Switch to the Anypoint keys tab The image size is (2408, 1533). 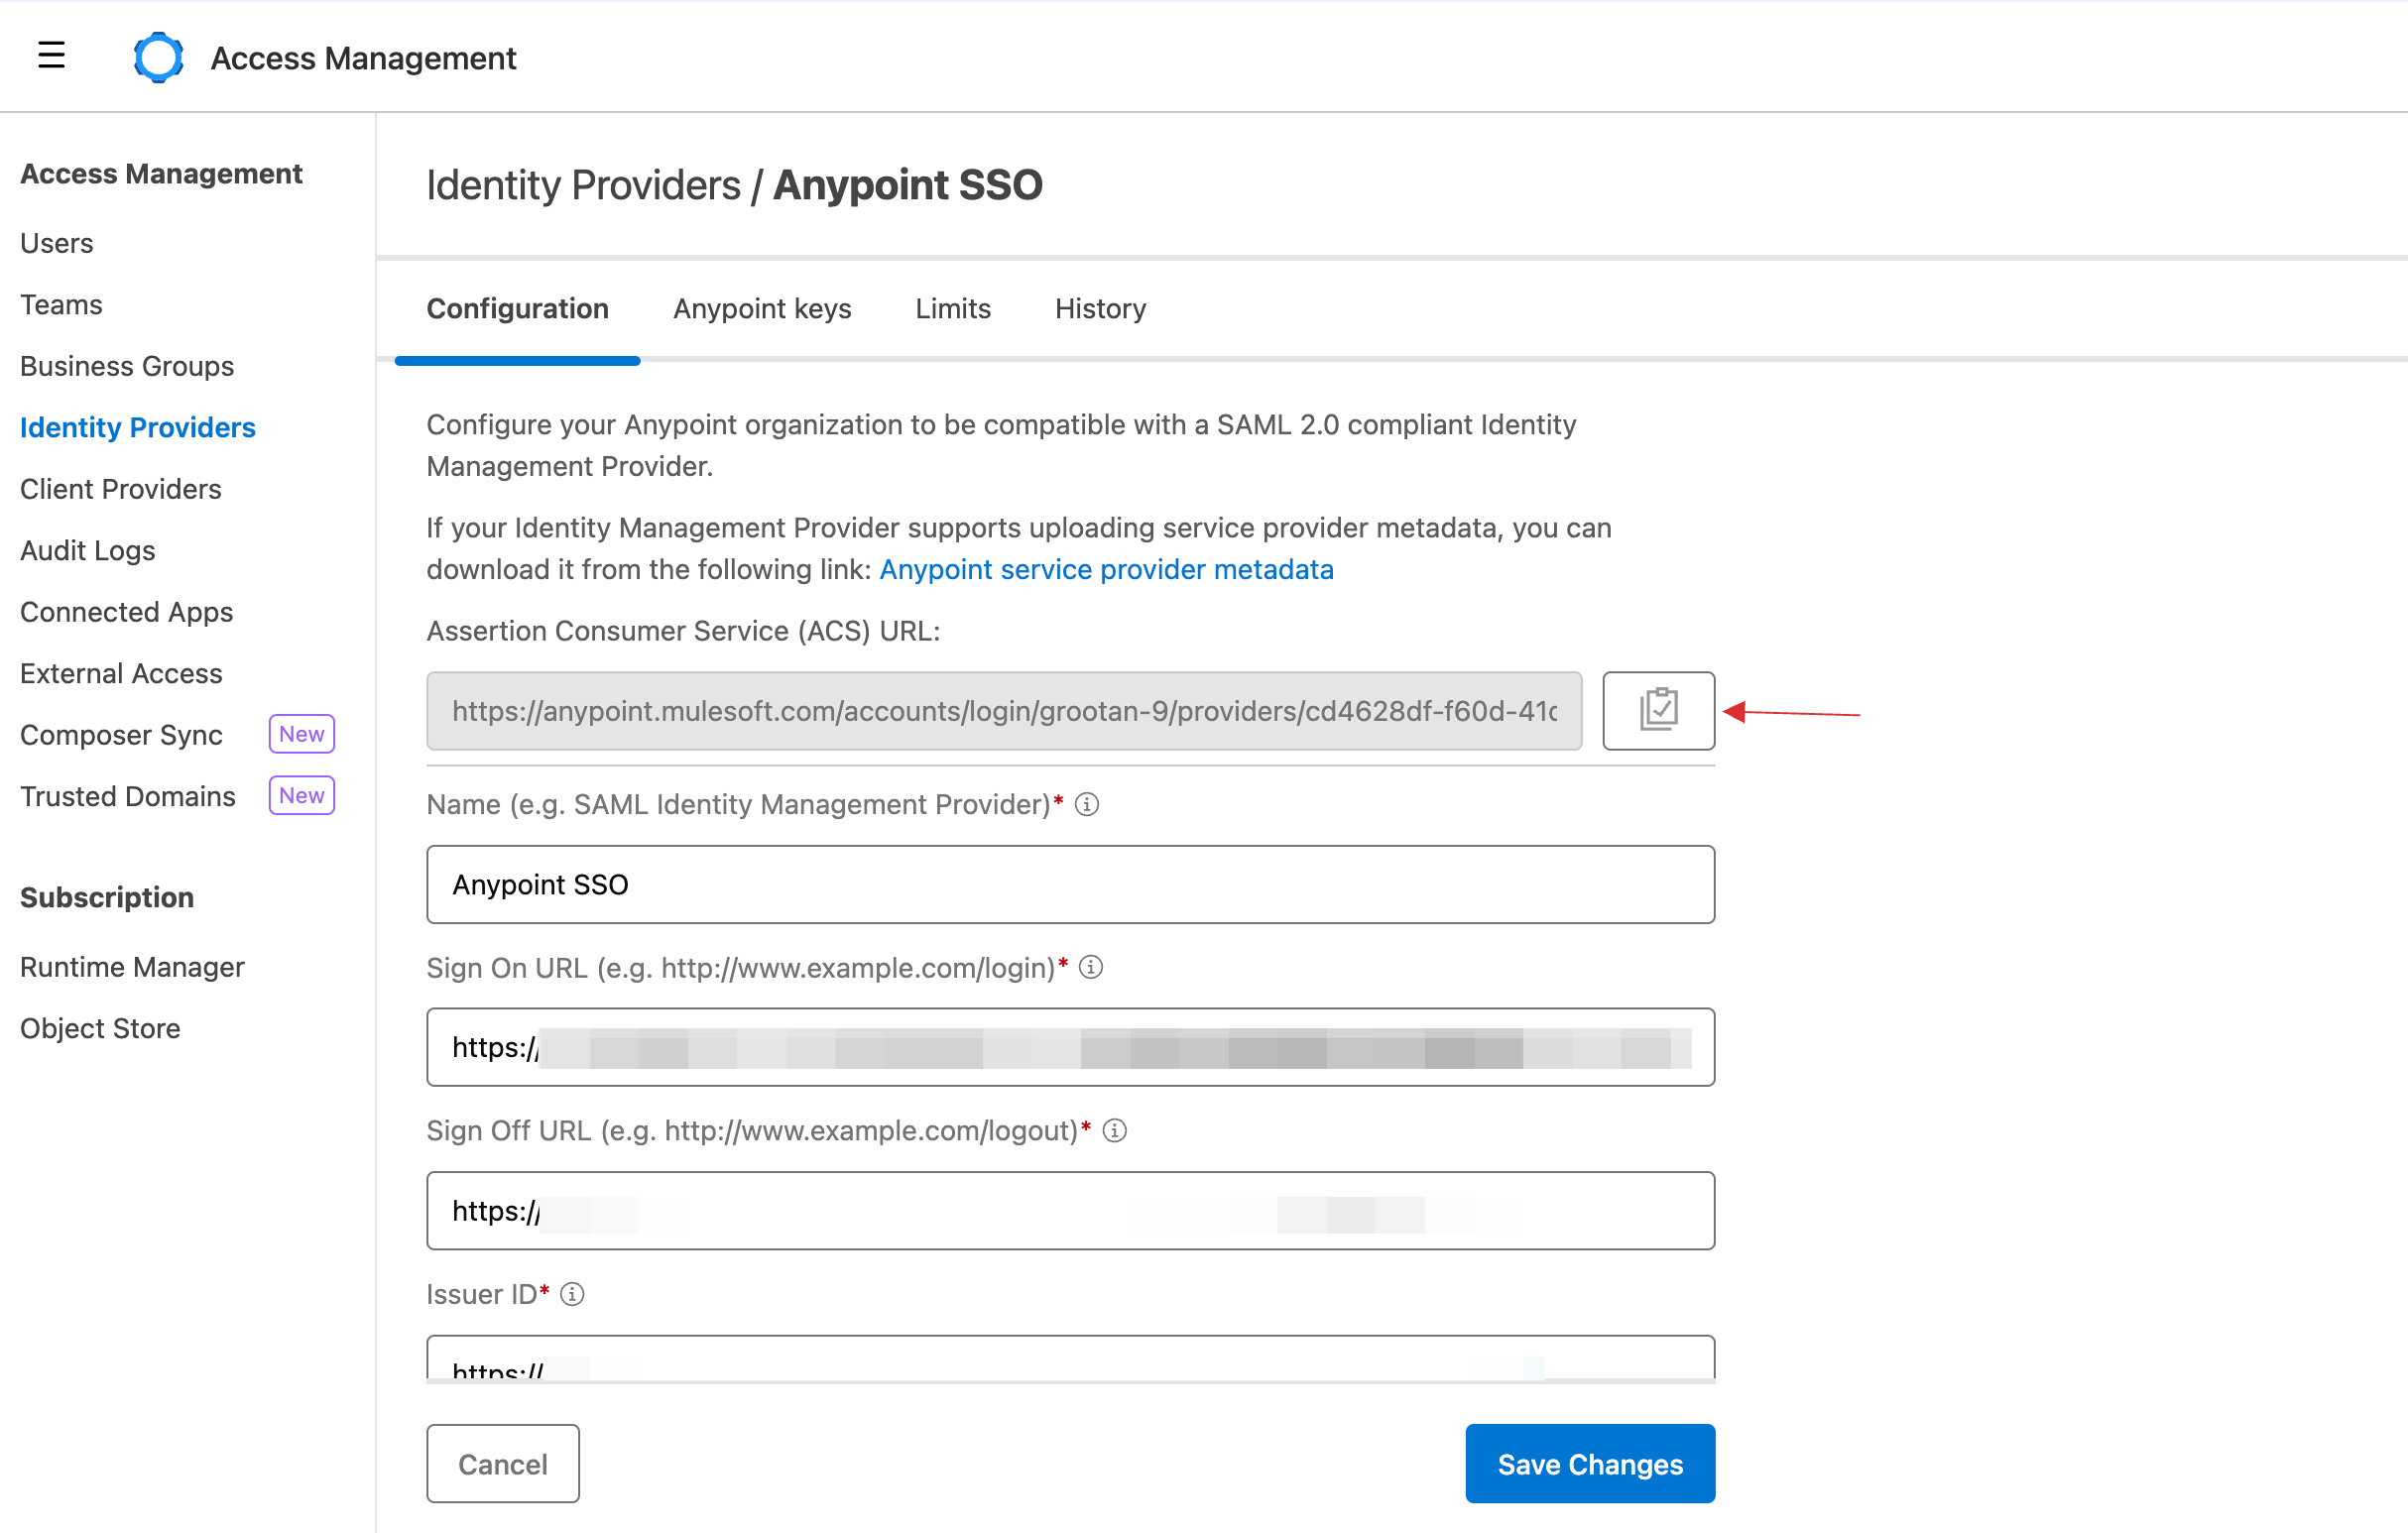(x=762, y=307)
